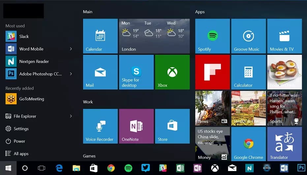Select the Work group header
The width and height of the screenshot is (307, 175).
(x=88, y=102)
